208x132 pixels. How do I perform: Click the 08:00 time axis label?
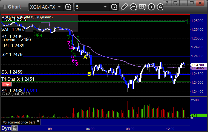click(x=130, y=129)
